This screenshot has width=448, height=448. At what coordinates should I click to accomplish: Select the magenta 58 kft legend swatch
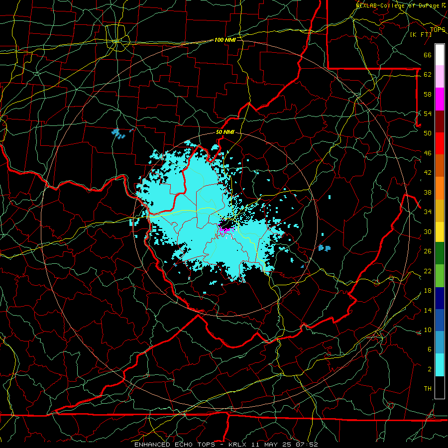440,99
